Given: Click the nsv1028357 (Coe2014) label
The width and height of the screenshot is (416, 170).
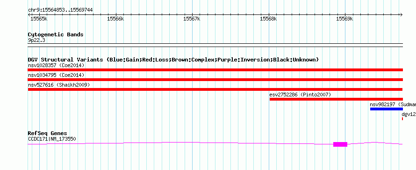Looking at the screenshot, I should coord(56,65).
